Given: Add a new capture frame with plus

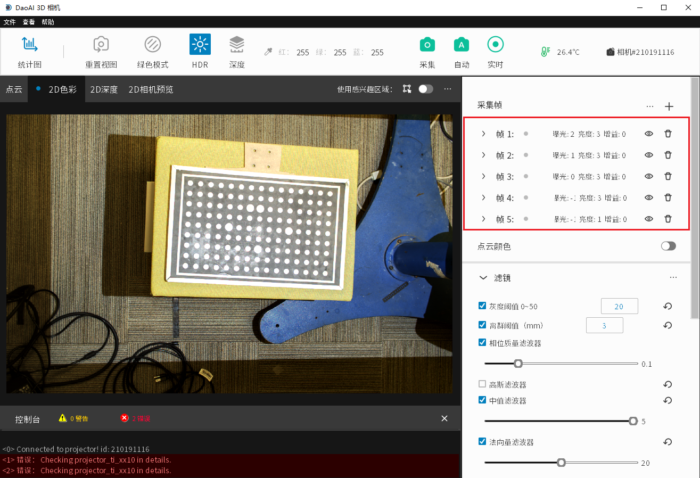Looking at the screenshot, I should click(x=669, y=106).
